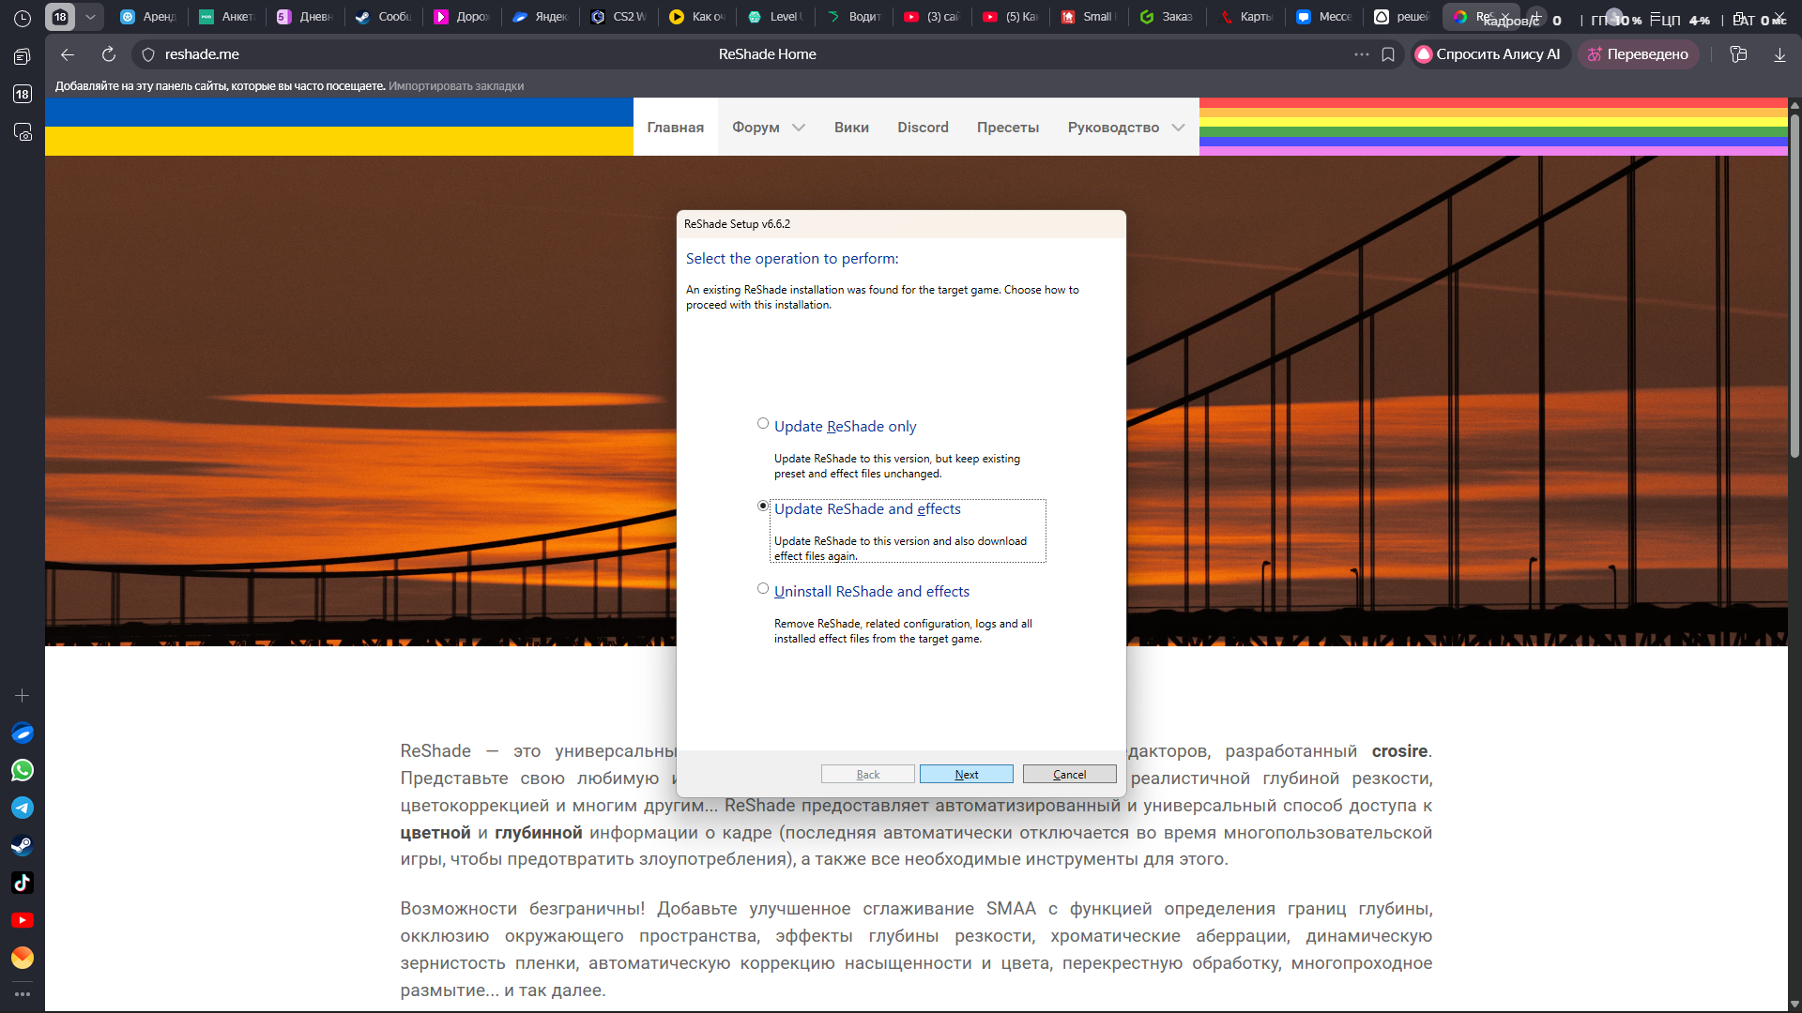Image resolution: width=1802 pixels, height=1013 pixels.
Task: Click the Переведено translation button
Action: coord(1638,54)
